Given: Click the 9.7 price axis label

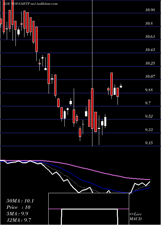Looking at the screenshot, I should [x=148, y=103].
